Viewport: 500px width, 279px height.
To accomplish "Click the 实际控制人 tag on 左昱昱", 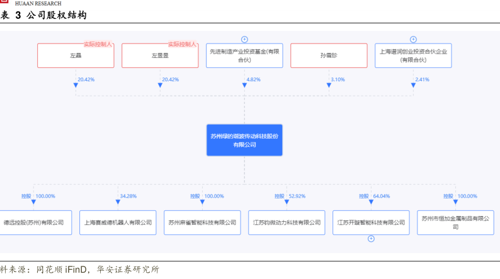I will [x=182, y=44].
